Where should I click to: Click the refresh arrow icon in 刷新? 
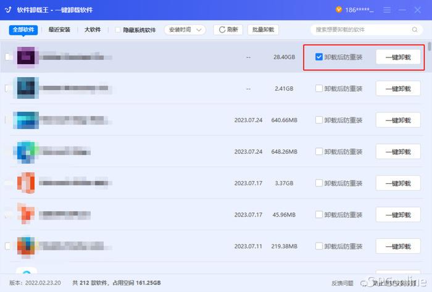(222, 30)
